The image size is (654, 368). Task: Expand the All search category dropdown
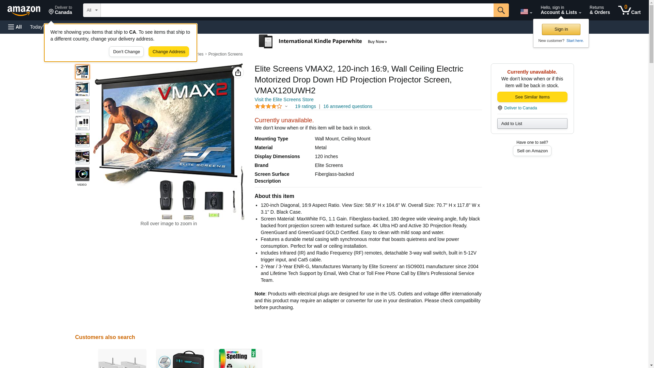tap(92, 10)
